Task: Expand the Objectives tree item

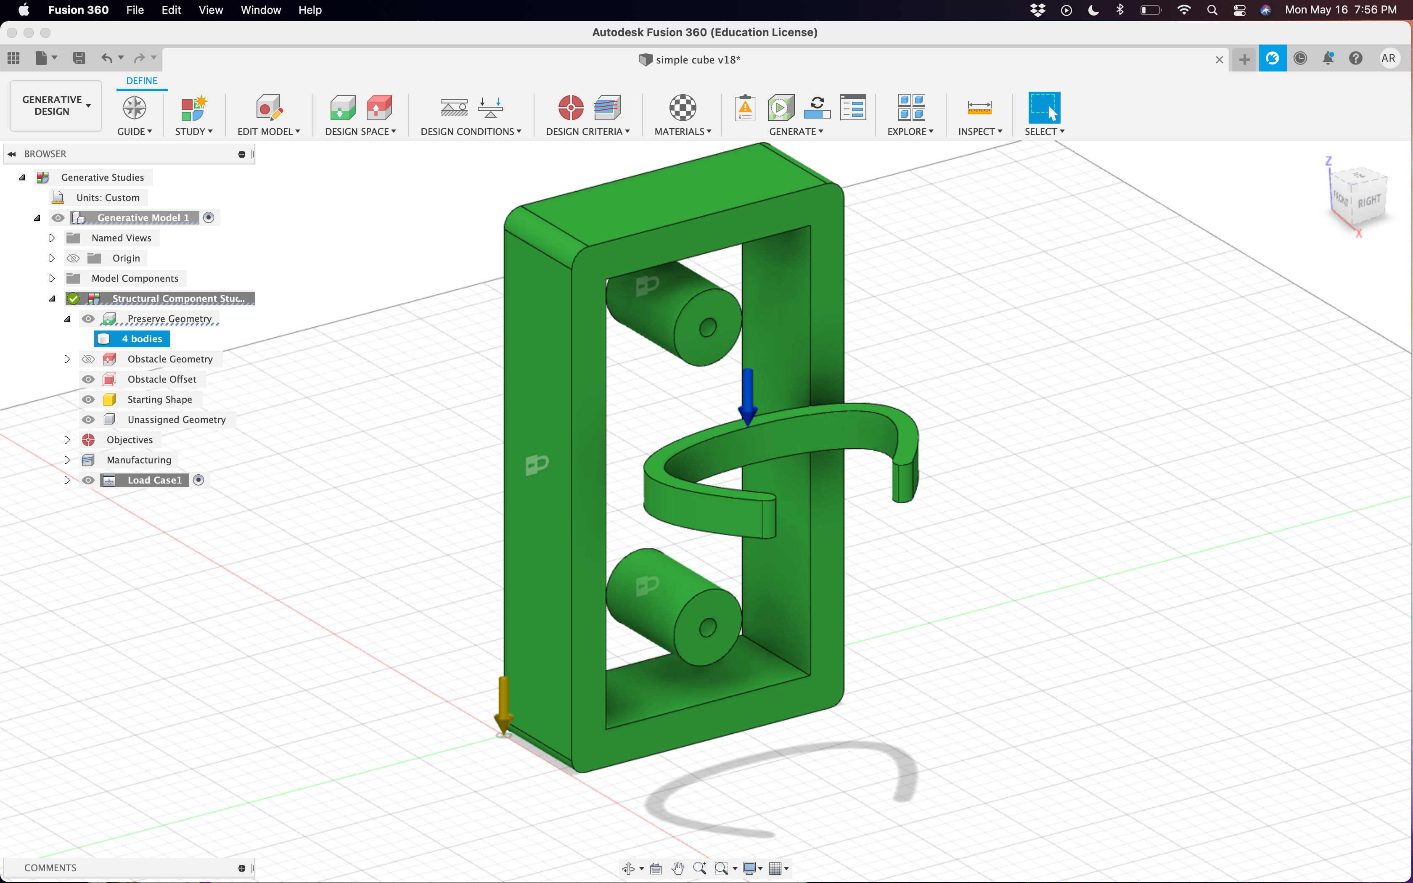Action: pos(66,439)
